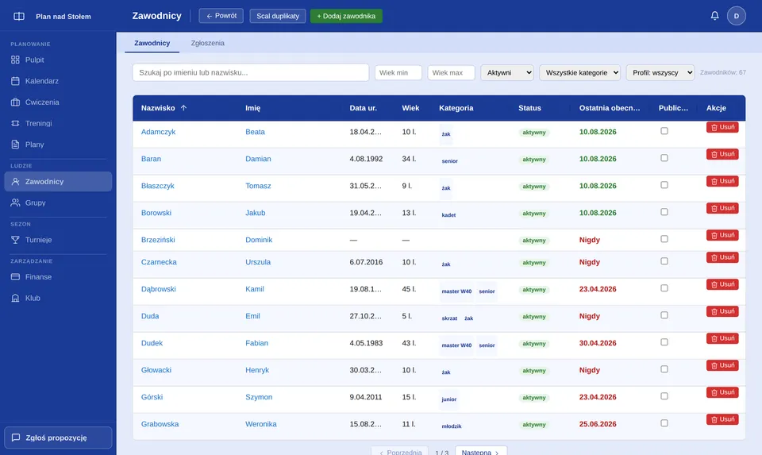Toggle public checkbox for Błaszczyk
762x455 pixels.
pos(664,185)
